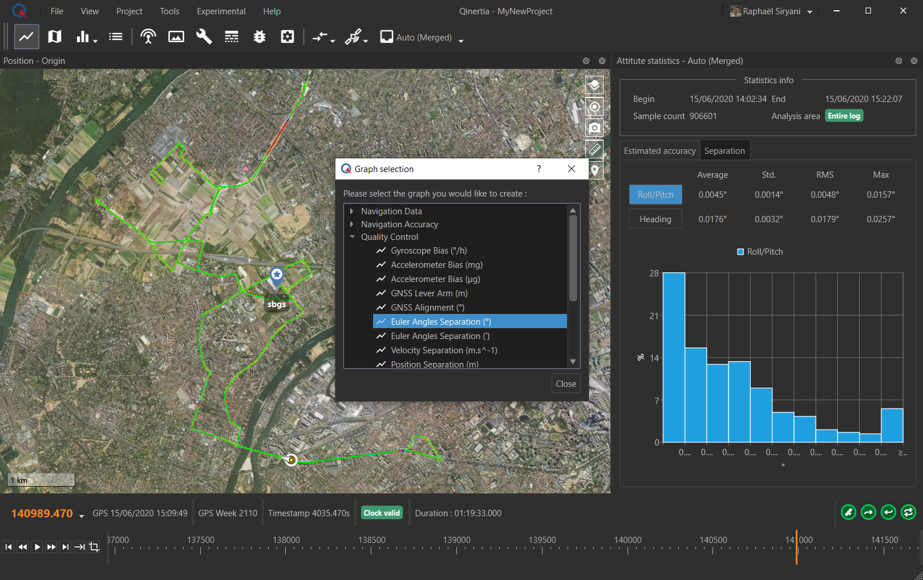Toggle the Roll/Pitch legend checkbox
This screenshot has height=580, width=923.
coord(740,252)
